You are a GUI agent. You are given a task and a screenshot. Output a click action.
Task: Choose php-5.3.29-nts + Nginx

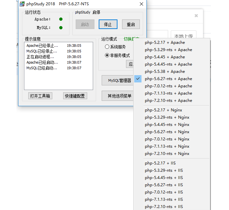coord(172,117)
